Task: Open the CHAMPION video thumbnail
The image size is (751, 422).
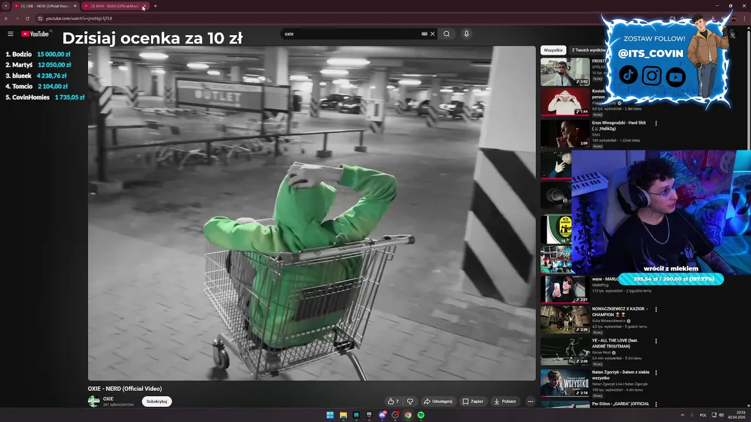Action: click(x=565, y=319)
